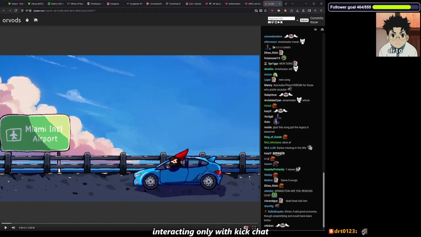The image size is (421, 237).
Task: Click username ArchdukeCyan in chat
Action: click(273, 100)
